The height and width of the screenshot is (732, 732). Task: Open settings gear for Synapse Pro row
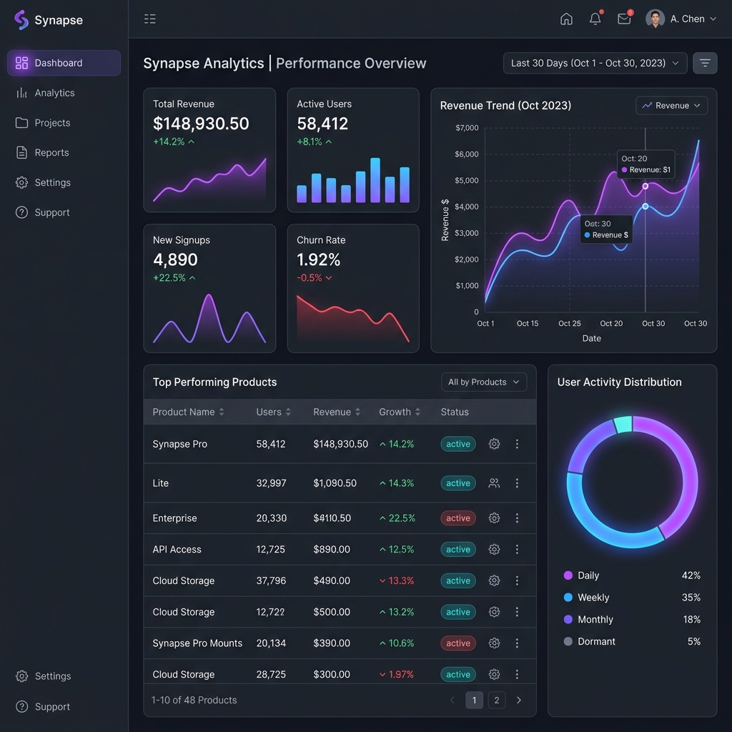point(495,444)
